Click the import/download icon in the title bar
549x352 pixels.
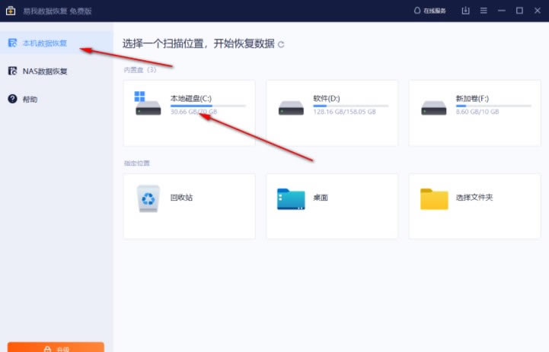pyautogui.click(x=465, y=11)
